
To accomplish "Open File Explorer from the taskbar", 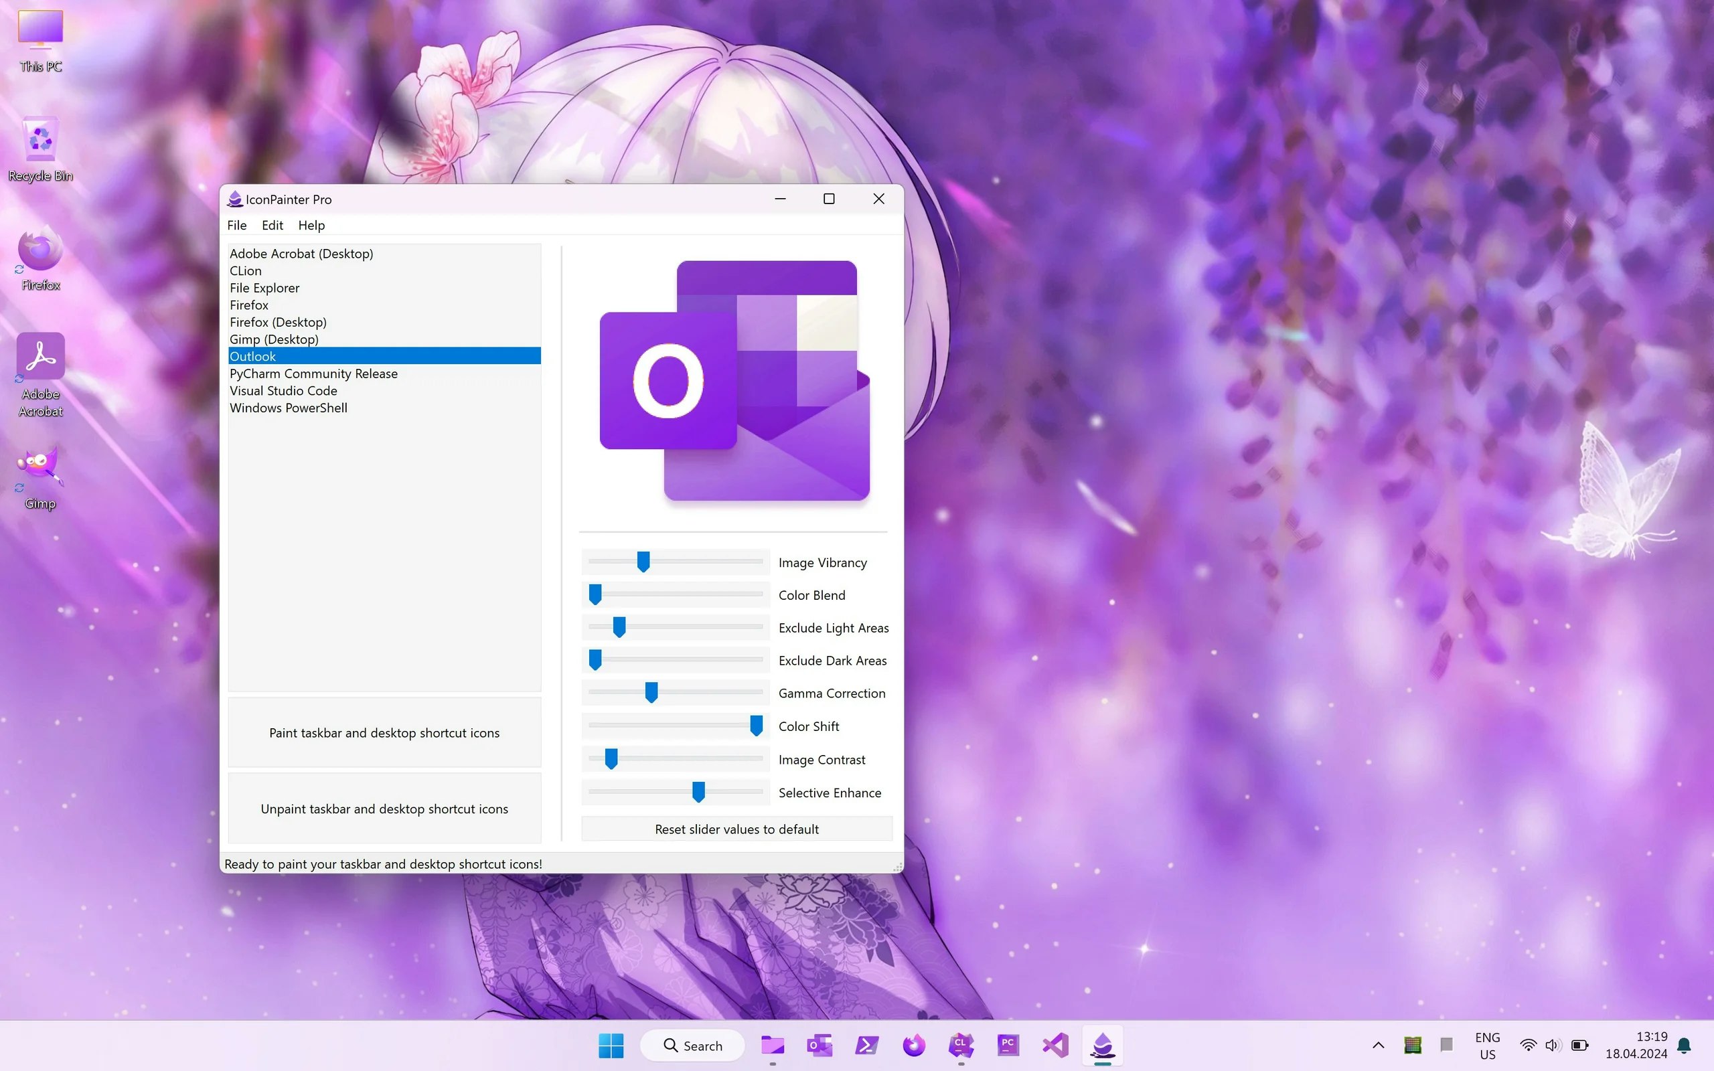I will (x=772, y=1046).
